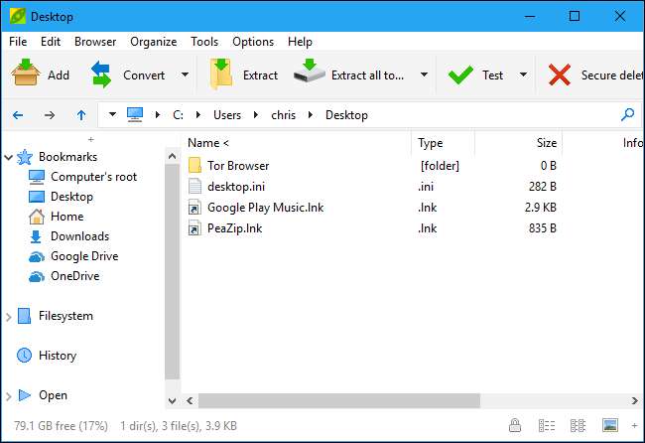Viewport: 645px width, 443px height.
Task: Click the Bookmarks star icon
Action: pyautogui.click(x=25, y=157)
